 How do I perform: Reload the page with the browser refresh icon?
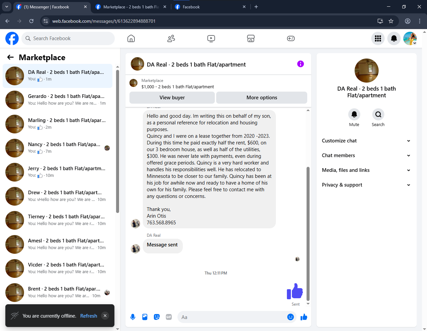(x=31, y=21)
